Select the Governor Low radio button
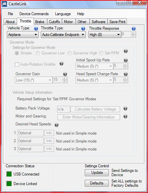Image resolution: width=148 pixels, height=193 pixels. coord(38,53)
